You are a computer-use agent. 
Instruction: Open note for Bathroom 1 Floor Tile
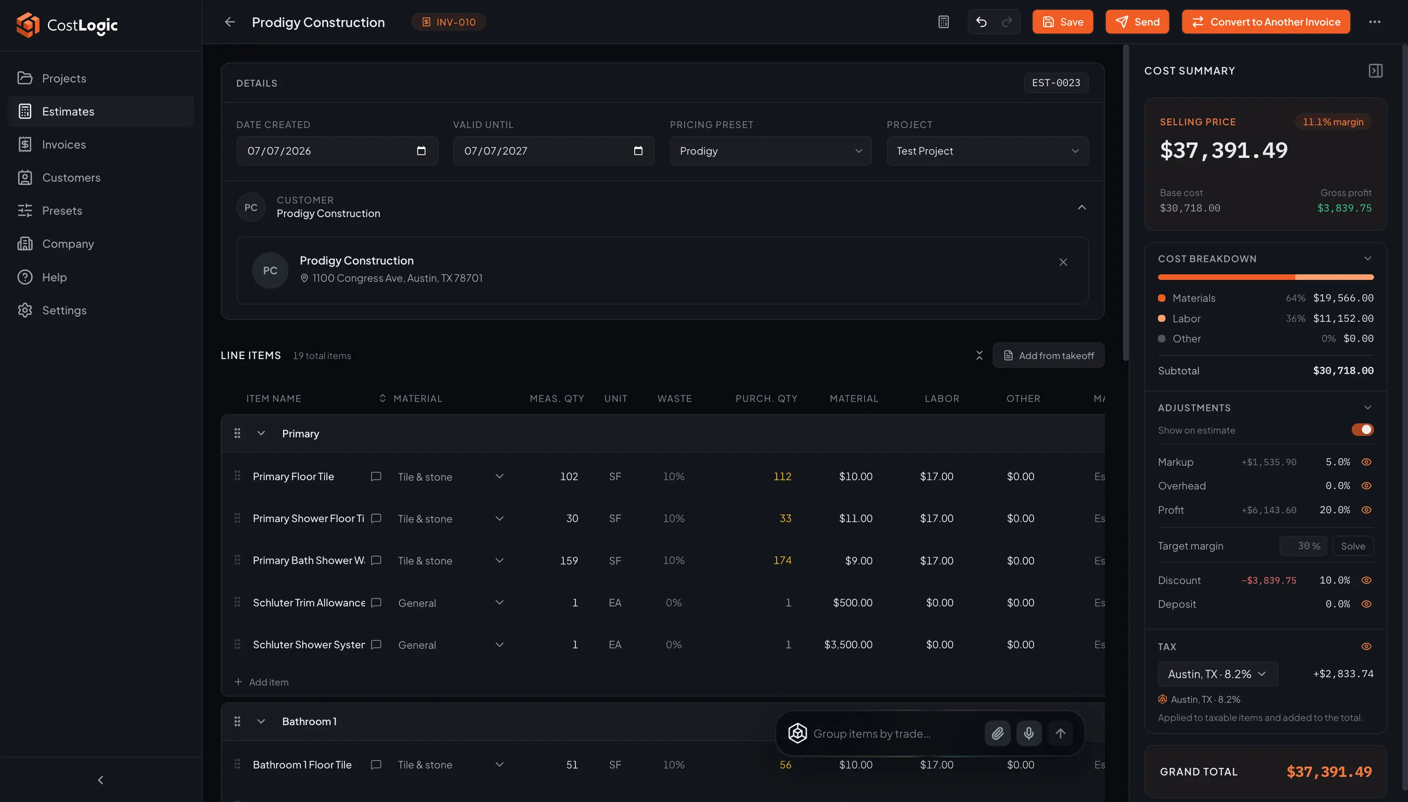point(376,765)
